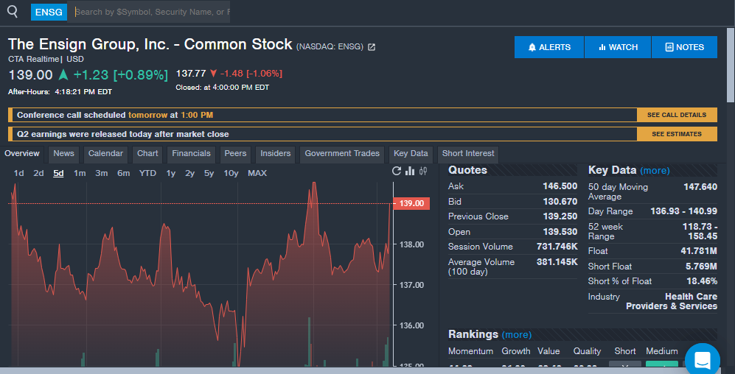Switch to the News tab
Image resolution: width=735 pixels, height=374 pixels.
click(63, 154)
